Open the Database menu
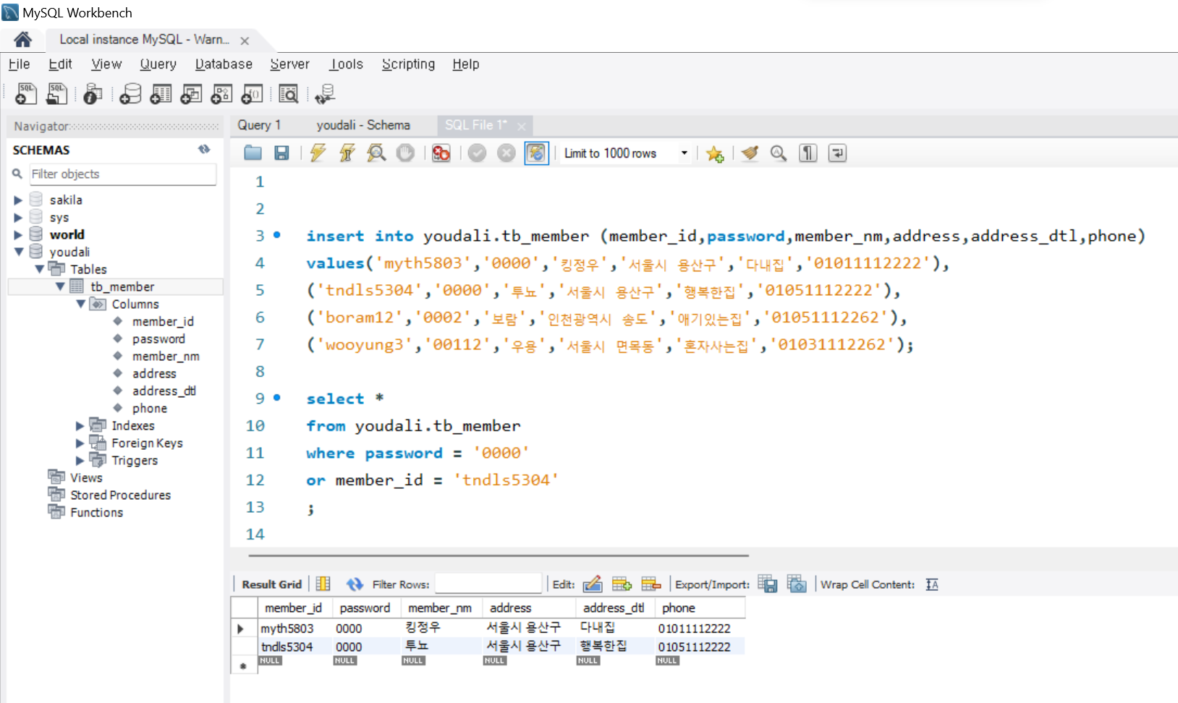The width and height of the screenshot is (1178, 703). 224,64
